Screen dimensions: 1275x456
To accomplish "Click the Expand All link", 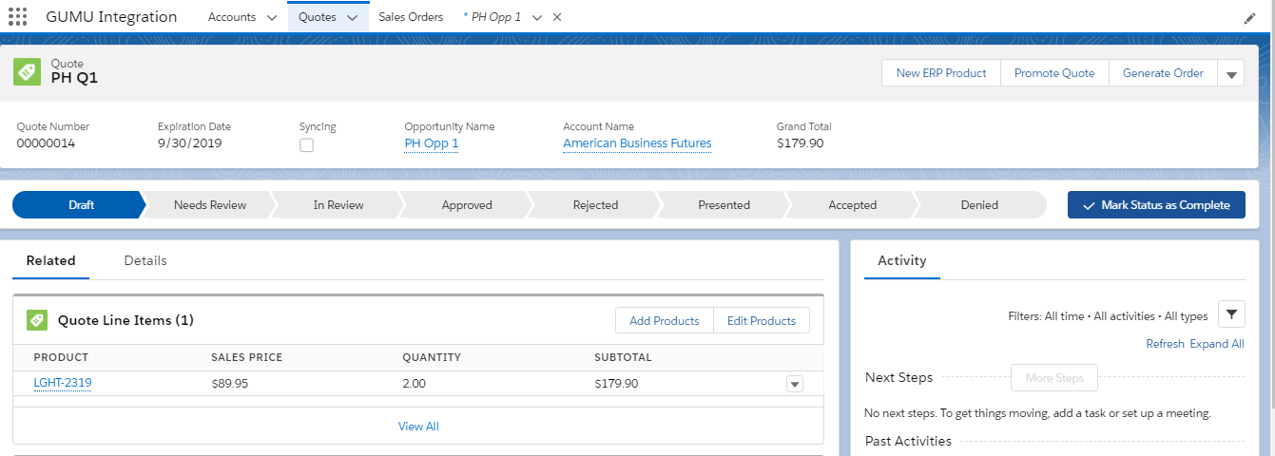I will pos(1217,344).
